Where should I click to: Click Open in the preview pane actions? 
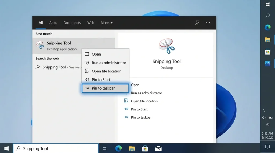pos(135,85)
